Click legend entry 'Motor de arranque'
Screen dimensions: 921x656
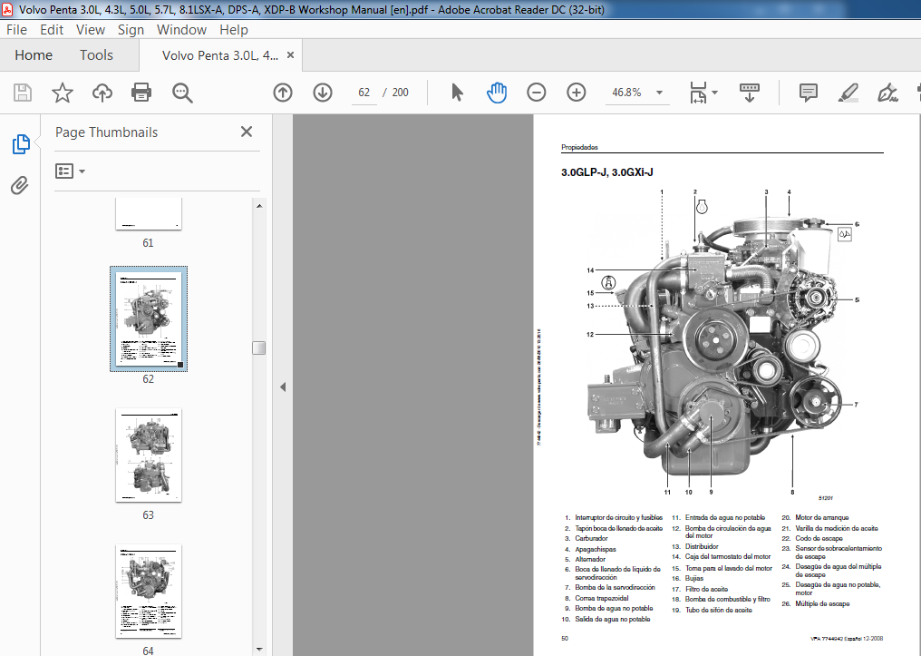click(x=821, y=517)
